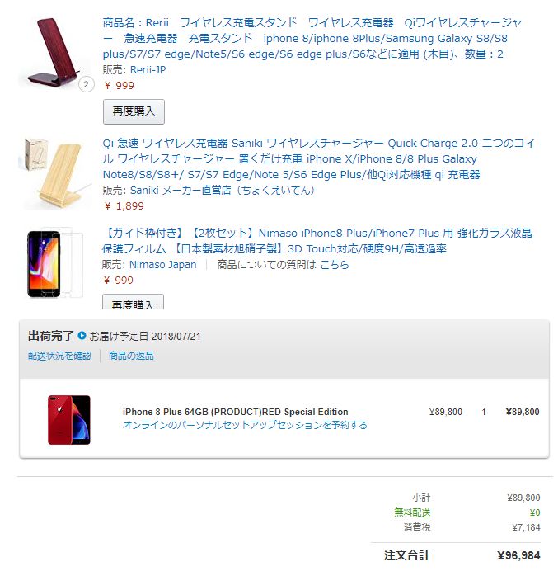Click the red iPhone 8 Plus thumbnail

click(x=69, y=420)
